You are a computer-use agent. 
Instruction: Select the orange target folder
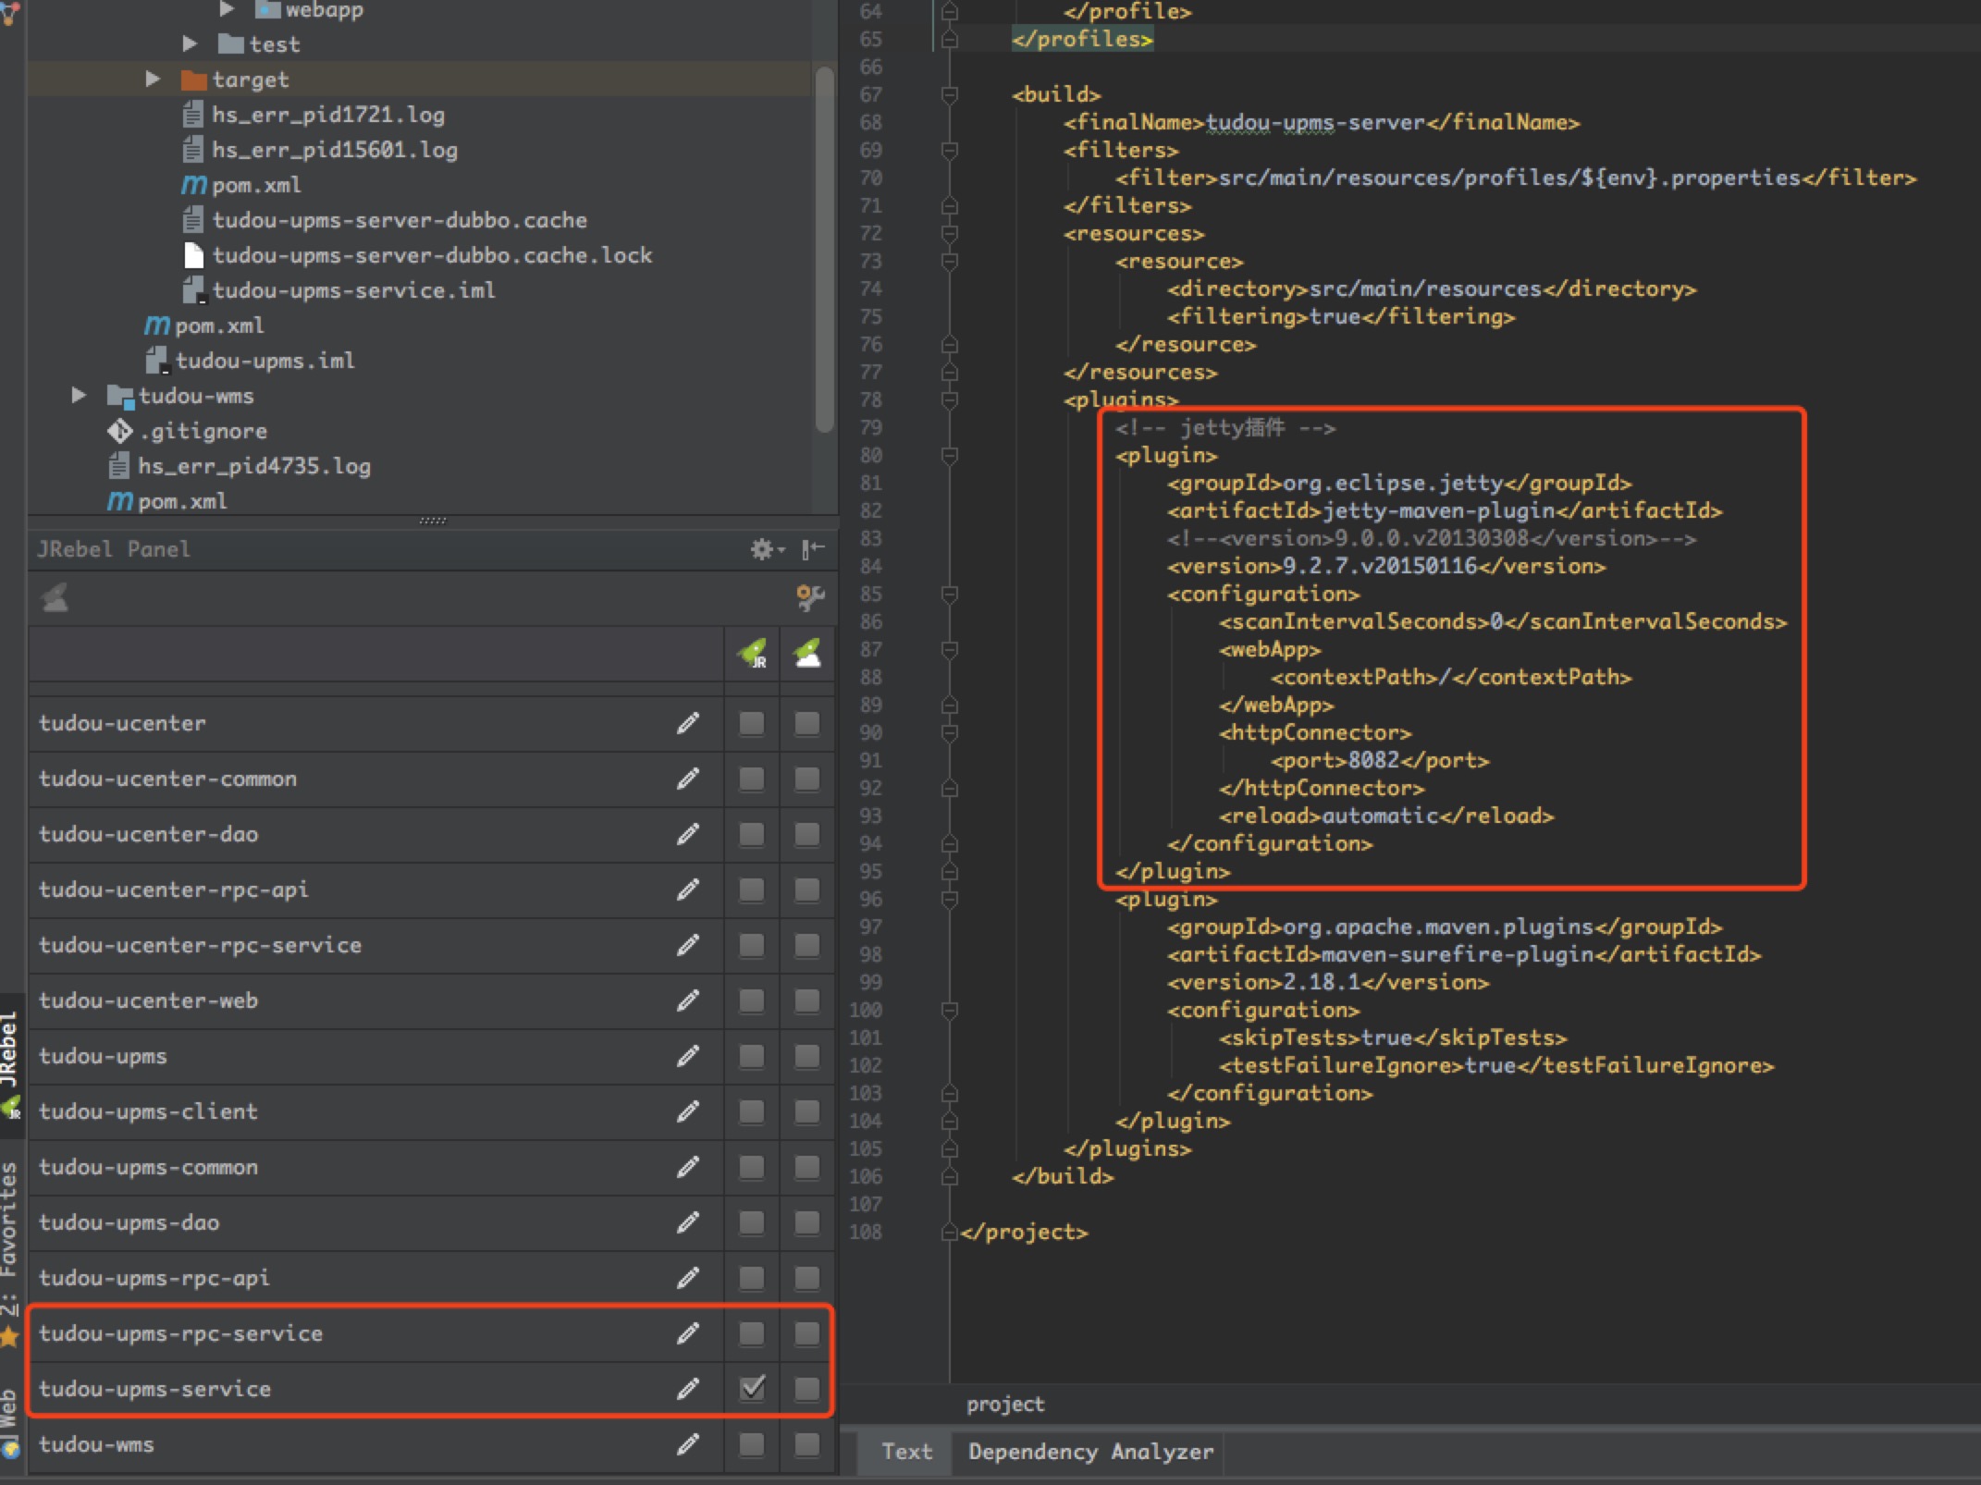click(193, 80)
